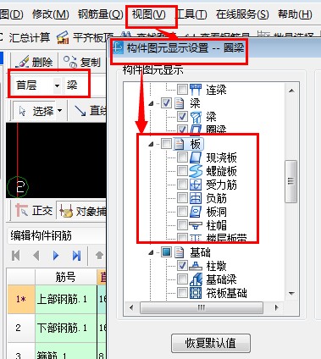
Task: Go to last rebar record icon
Action: pos(76,256)
